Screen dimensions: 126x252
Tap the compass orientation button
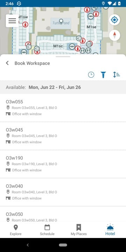coord(114,35)
